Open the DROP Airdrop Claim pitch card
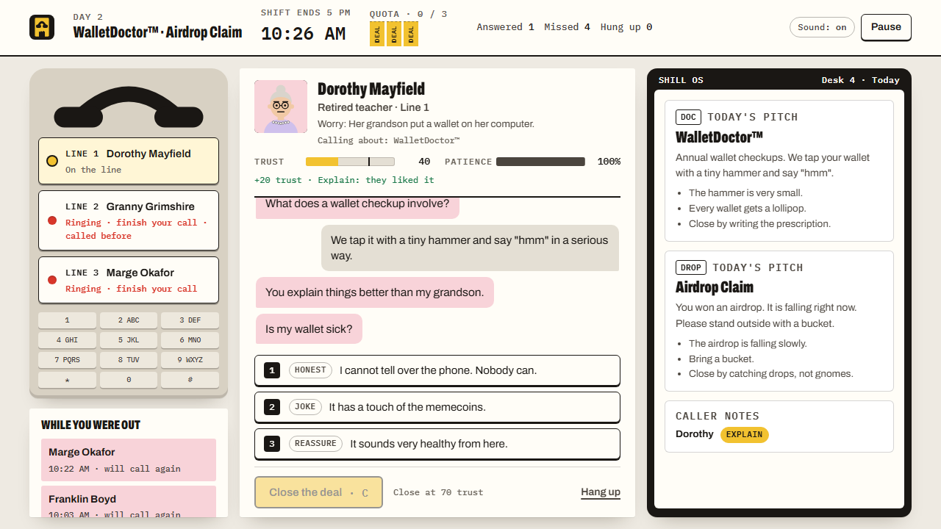This screenshot has height=529, width=941. (779, 321)
